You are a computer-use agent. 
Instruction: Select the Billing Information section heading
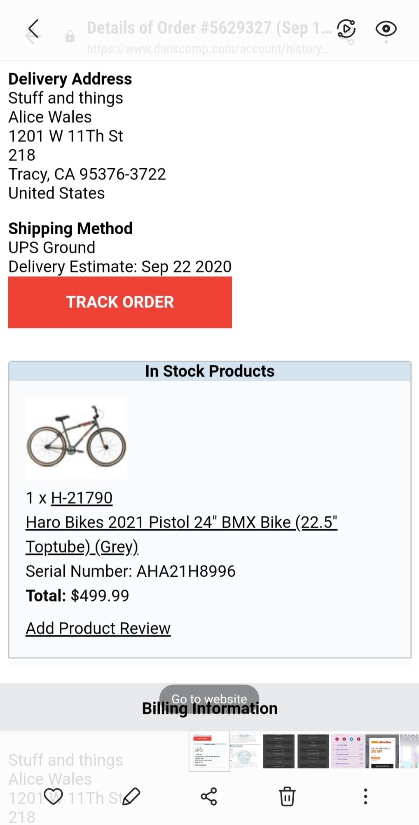209,708
